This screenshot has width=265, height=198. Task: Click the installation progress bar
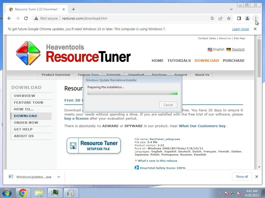coord(132,93)
